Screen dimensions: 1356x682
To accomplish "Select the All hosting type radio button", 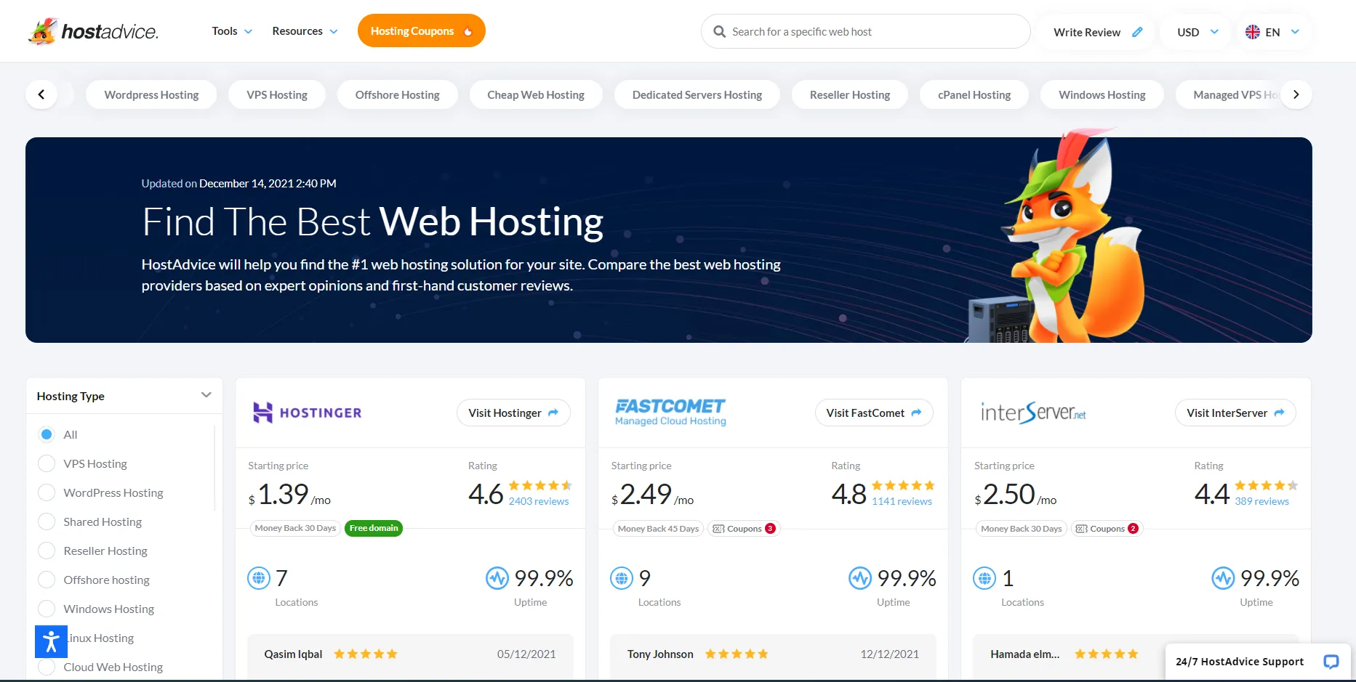I will 47,434.
